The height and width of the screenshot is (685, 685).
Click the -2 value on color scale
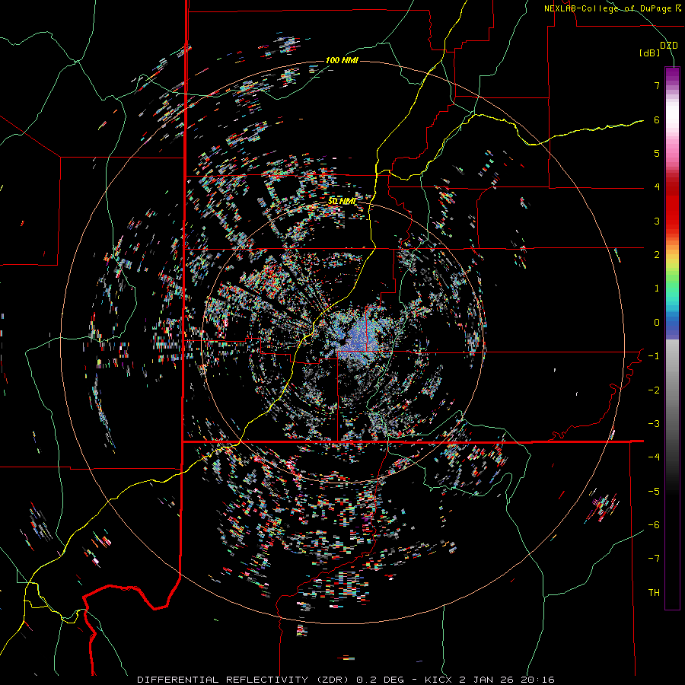pyautogui.click(x=654, y=390)
